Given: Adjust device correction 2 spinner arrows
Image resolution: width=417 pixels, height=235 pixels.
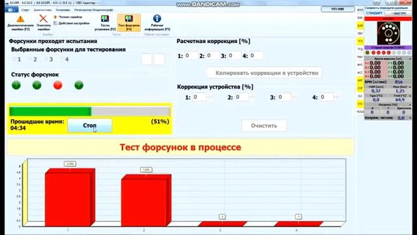Looking at the screenshot, I should coord(252,97).
